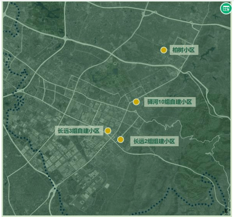This screenshot has width=234, height=217.
Task: Open the 驿河10组自建小区 label
Action: [x=170, y=102]
